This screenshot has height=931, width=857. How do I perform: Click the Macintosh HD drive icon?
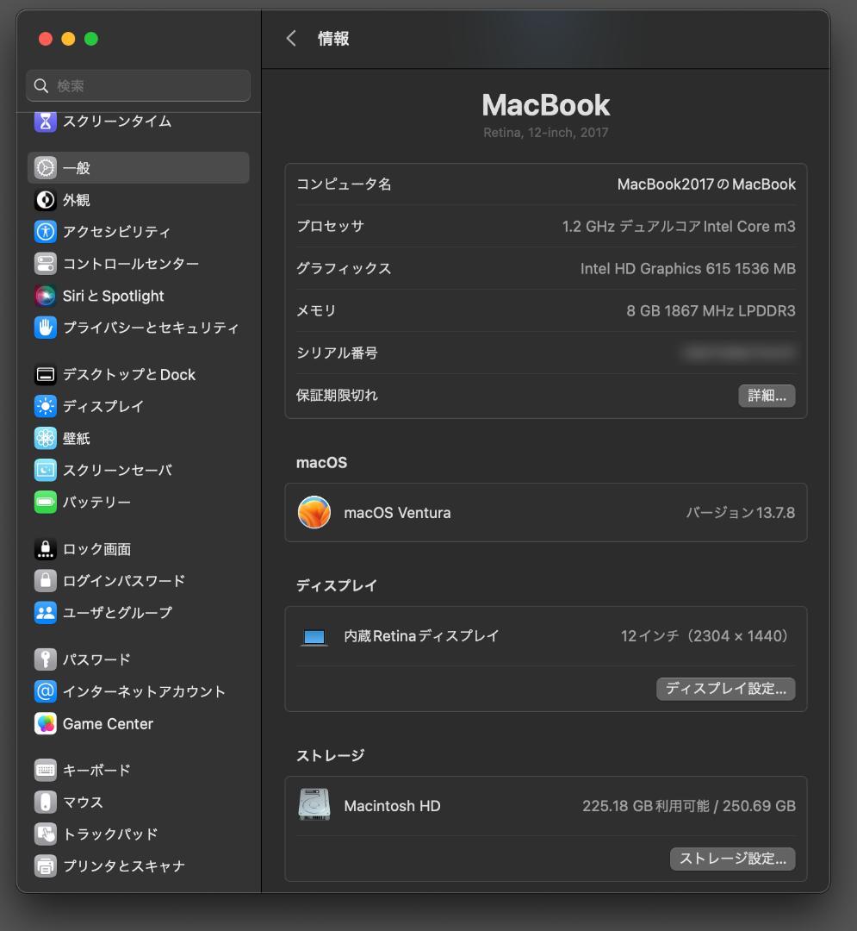pyautogui.click(x=314, y=805)
